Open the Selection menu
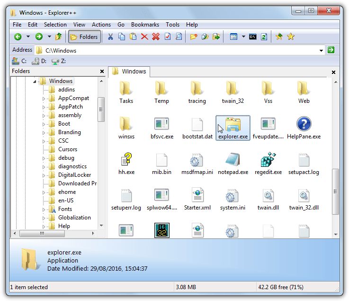 [x=55, y=25]
